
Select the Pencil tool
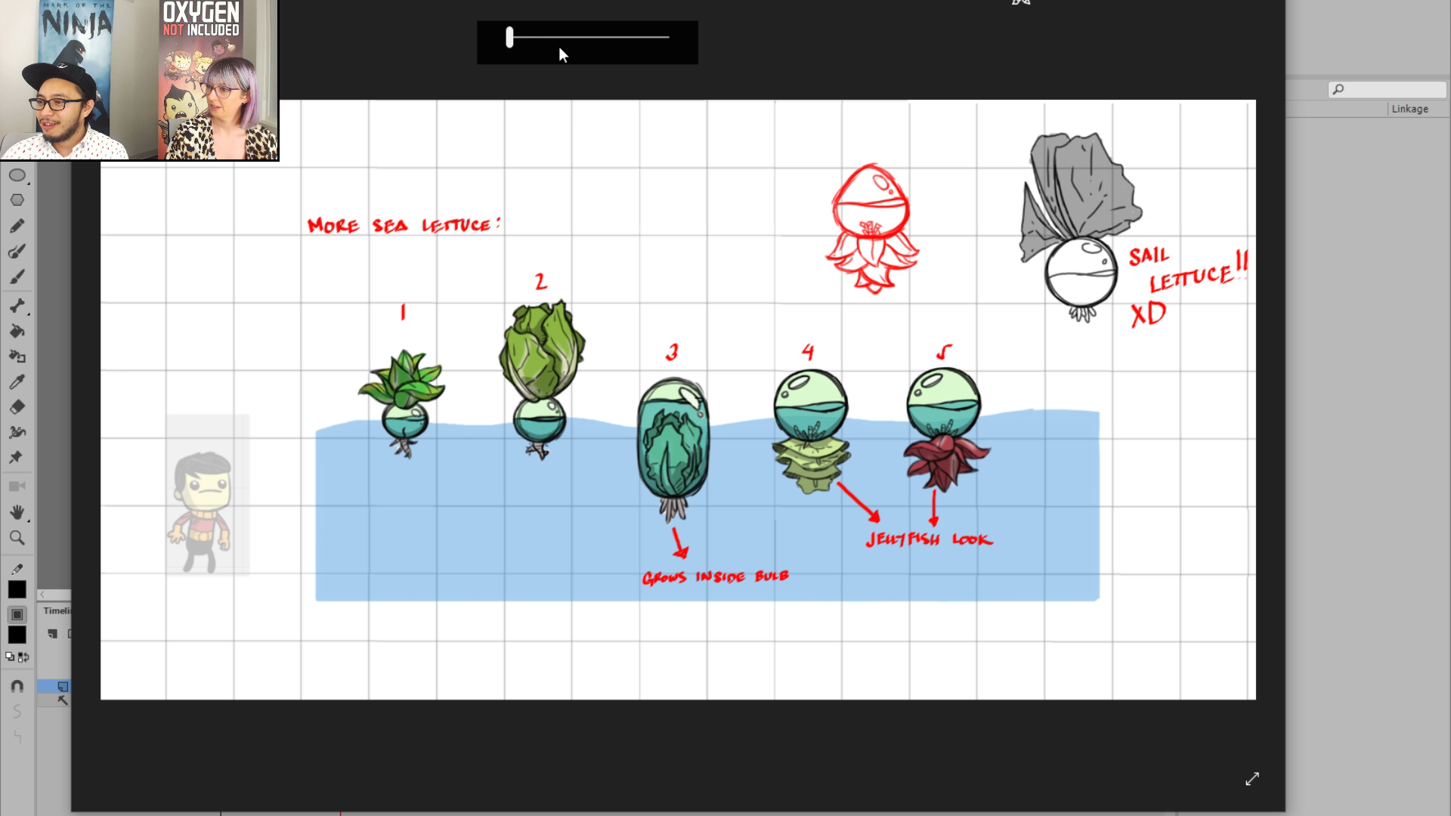[17, 226]
